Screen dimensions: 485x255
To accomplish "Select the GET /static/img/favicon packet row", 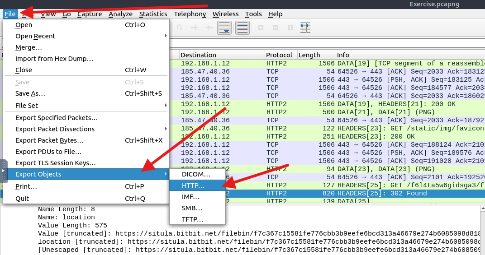I will coord(327,128).
